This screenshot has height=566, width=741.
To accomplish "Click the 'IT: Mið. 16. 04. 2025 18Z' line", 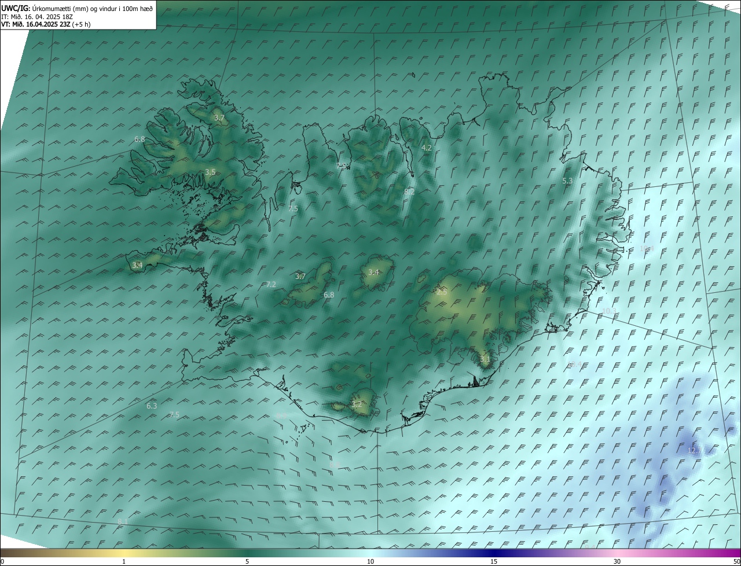I will pyautogui.click(x=37, y=16).
